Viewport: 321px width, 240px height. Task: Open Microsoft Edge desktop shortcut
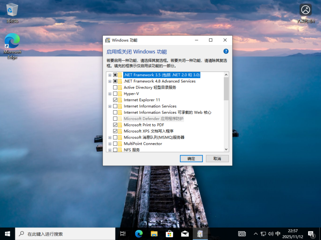tap(12, 46)
